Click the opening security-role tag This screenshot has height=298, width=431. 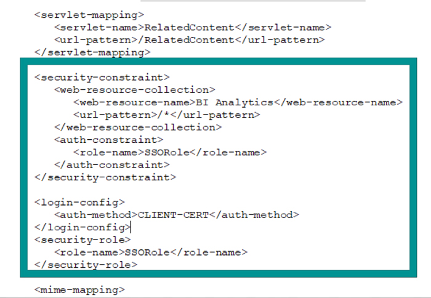[x=83, y=240]
